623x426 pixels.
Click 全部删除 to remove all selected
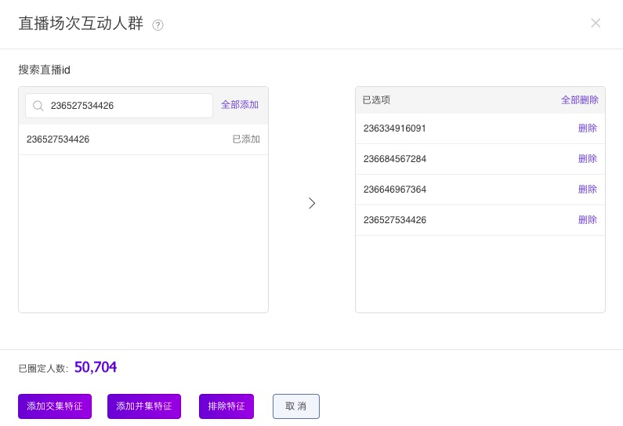(579, 100)
